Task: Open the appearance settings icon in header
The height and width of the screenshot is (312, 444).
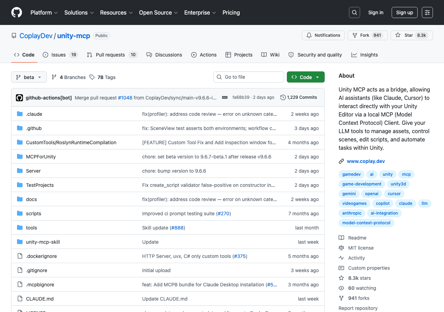Action: point(427,12)
